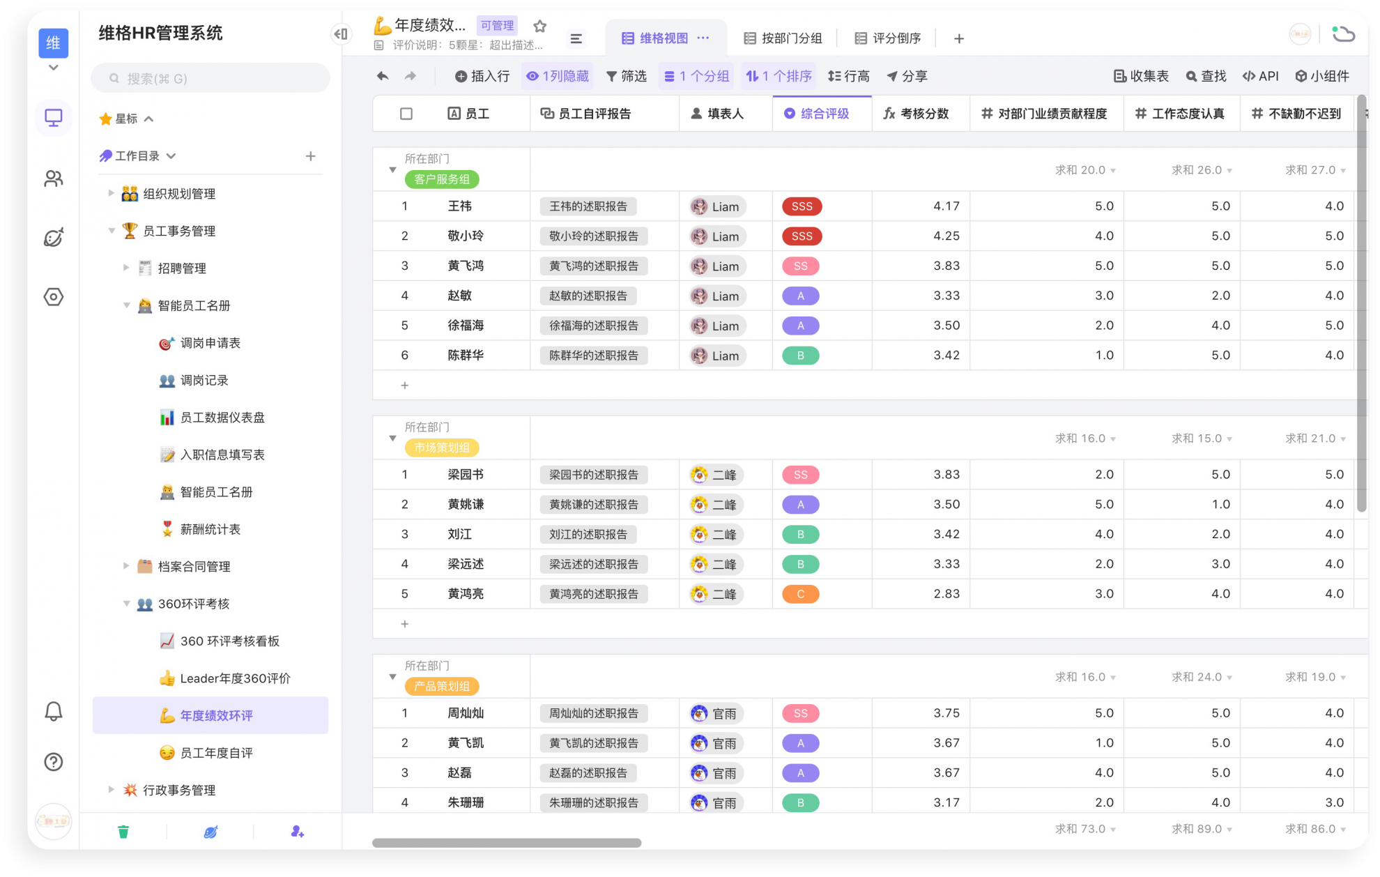The width and height of the screenshot is (1380, 877).
Task: Open the template planet icon at sidebar bottom
Action: (x=210, y=832)
